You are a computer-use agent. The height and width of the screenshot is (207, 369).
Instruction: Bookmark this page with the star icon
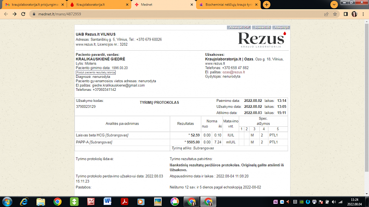point(336,14)
